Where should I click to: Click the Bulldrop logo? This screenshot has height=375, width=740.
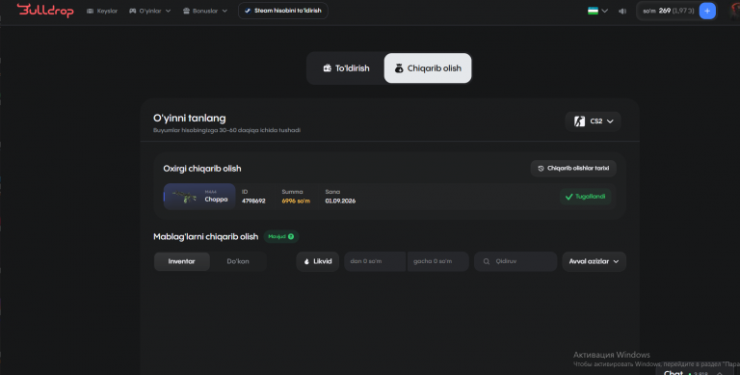pyautogui.click(x=45, y=11)
